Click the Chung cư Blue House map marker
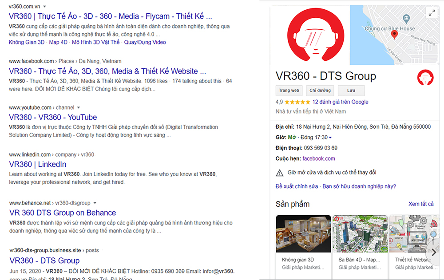 pos(406,19)
